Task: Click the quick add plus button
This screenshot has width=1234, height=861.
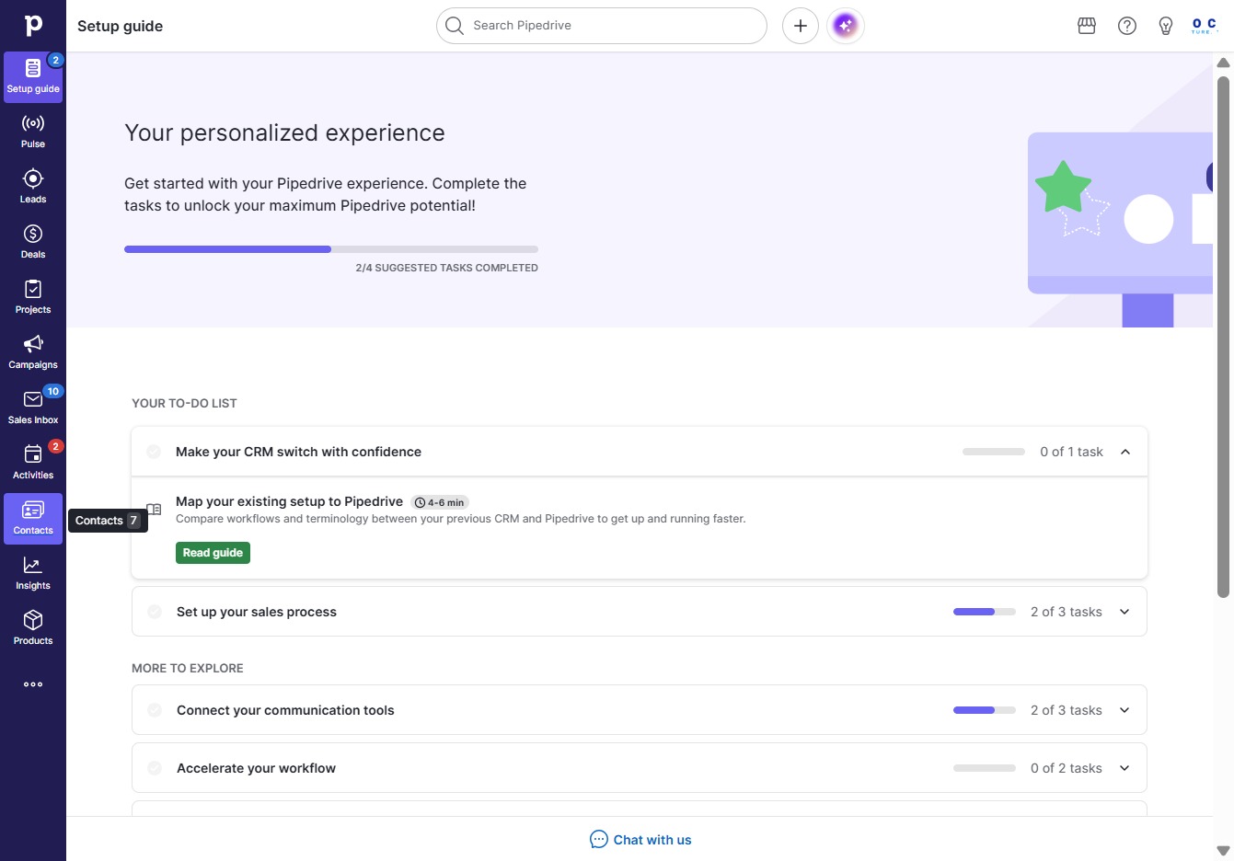Action: point(801,26)
